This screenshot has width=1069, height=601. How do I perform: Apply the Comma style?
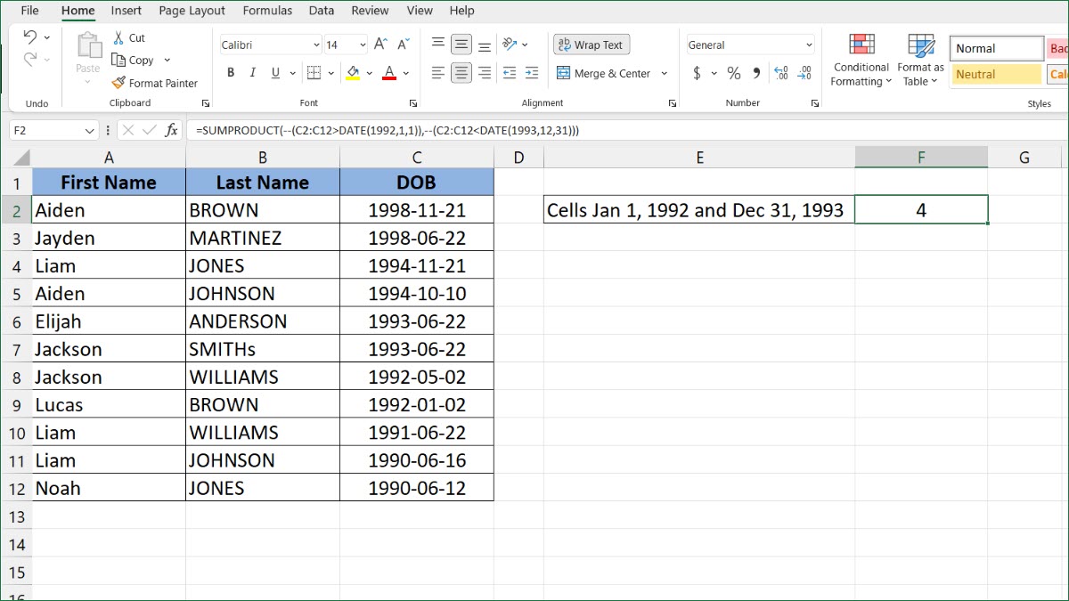pos(756,73)
